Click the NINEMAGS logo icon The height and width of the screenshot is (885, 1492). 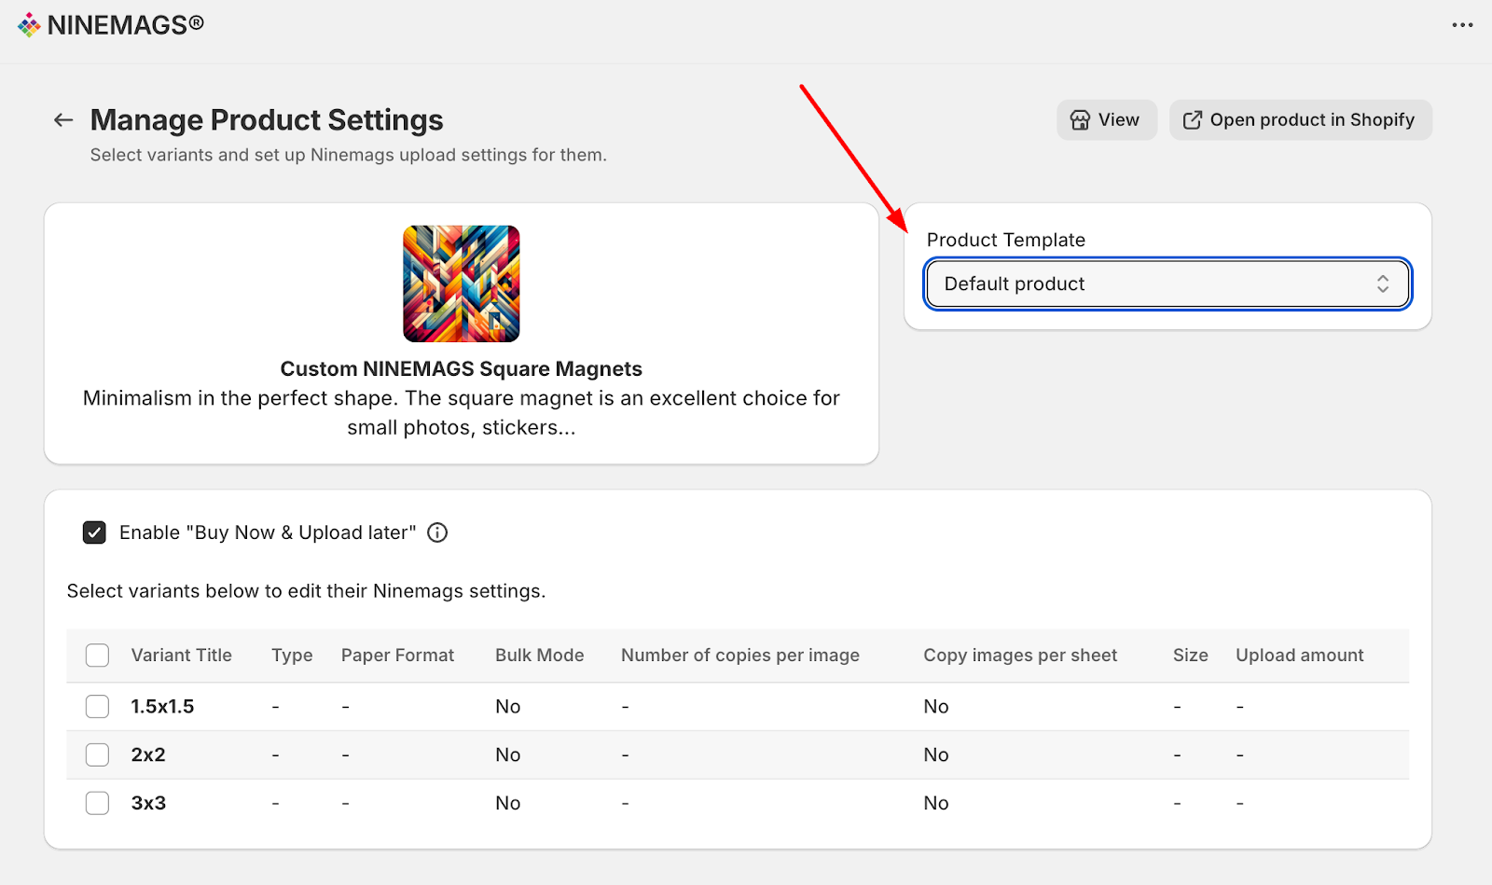(x=29, y=25)
